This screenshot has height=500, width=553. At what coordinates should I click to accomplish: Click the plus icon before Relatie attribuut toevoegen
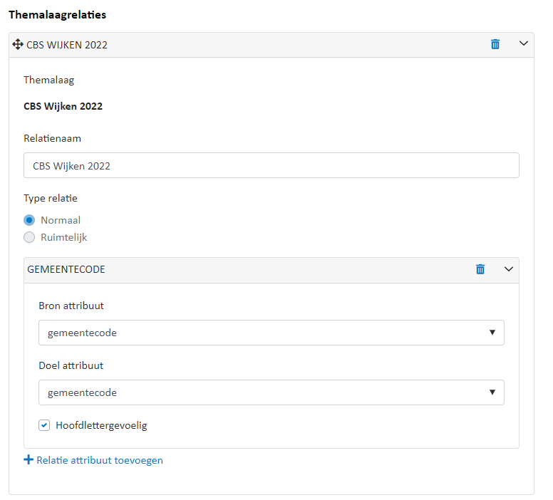tap(29, 459)
